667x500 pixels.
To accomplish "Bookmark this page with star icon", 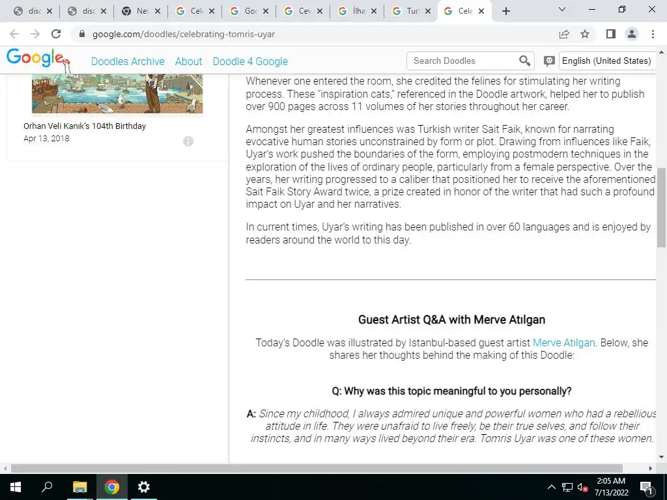I will 586,34.
